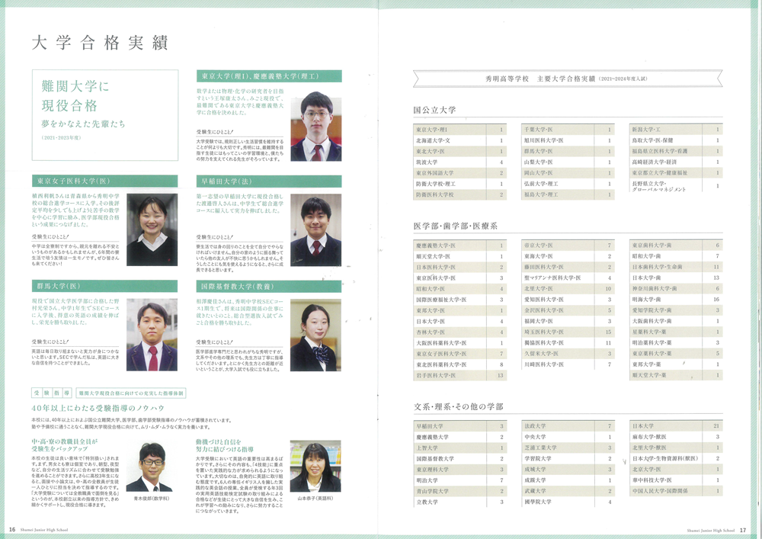Click the table row '早稲田大学' in 文系・理系 table
This screenshot has width=762, height=539.
pyautogui.click(x=459, y=426)
